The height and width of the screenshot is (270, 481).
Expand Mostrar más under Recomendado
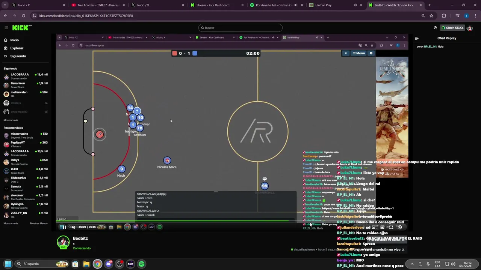pos(11,223)
